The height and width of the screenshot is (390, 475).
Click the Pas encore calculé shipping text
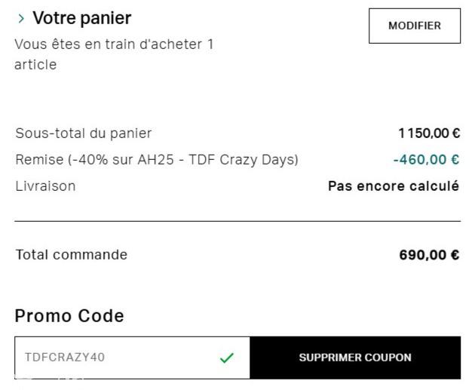coord(393,186)
